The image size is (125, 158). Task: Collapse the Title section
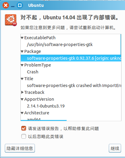click(x=22, y=79)
